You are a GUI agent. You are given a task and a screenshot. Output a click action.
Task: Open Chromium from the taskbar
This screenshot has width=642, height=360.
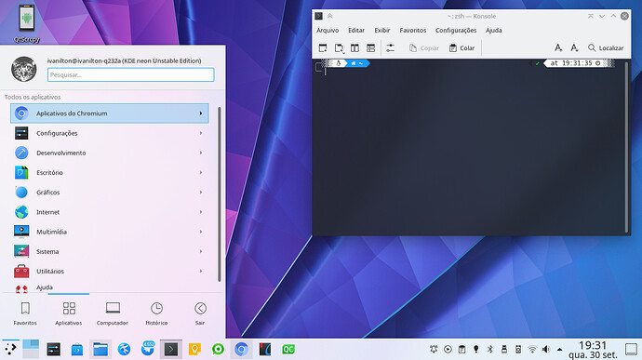pos(241,349)
